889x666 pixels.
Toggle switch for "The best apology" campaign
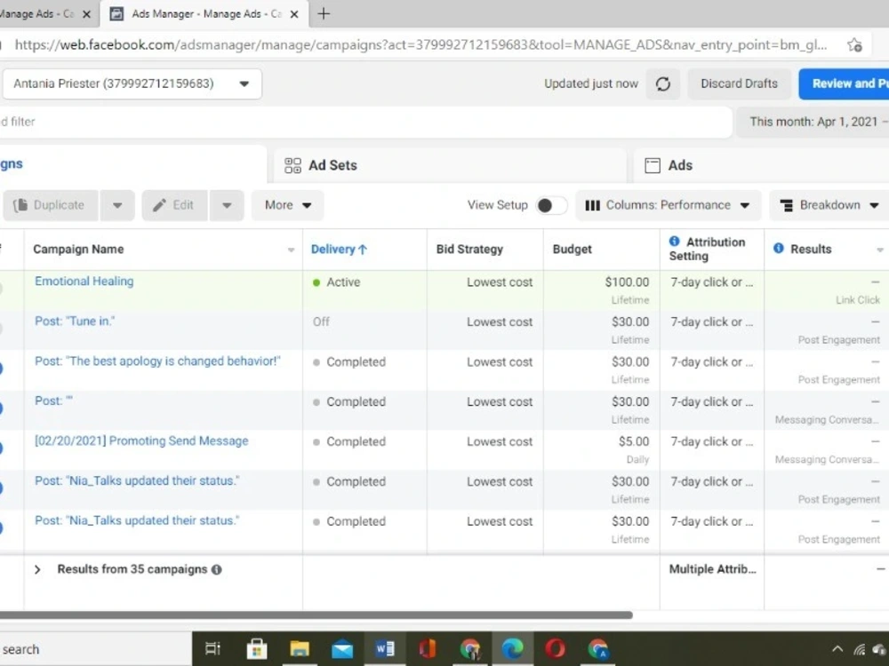(x=1, y=369)
